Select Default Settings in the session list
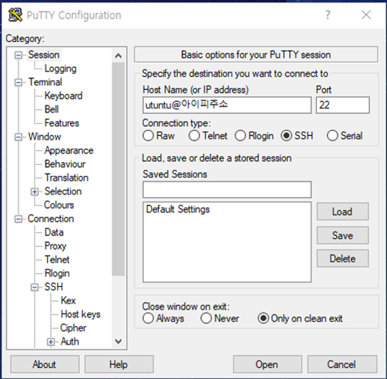Screen dimensions: 387x379 [178, 210]
